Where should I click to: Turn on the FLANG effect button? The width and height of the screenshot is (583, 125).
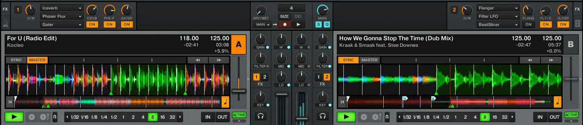point(528,25)
